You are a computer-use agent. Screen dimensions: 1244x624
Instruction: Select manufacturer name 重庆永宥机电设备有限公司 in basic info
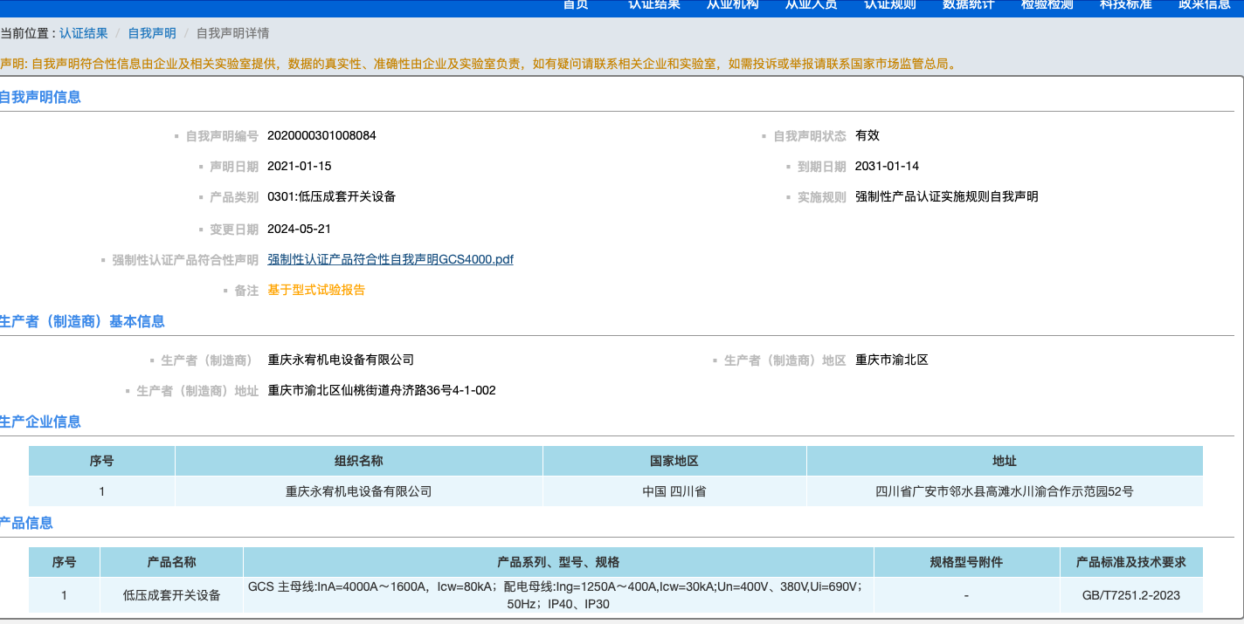point(341,360)
